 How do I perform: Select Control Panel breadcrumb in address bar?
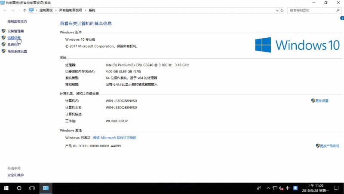point(46,10)
